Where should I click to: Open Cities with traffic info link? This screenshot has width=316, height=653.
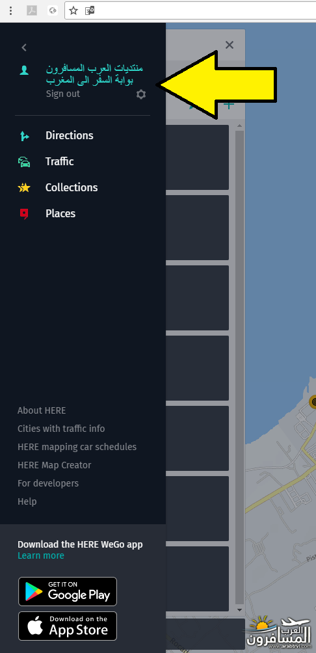point(61,429)
